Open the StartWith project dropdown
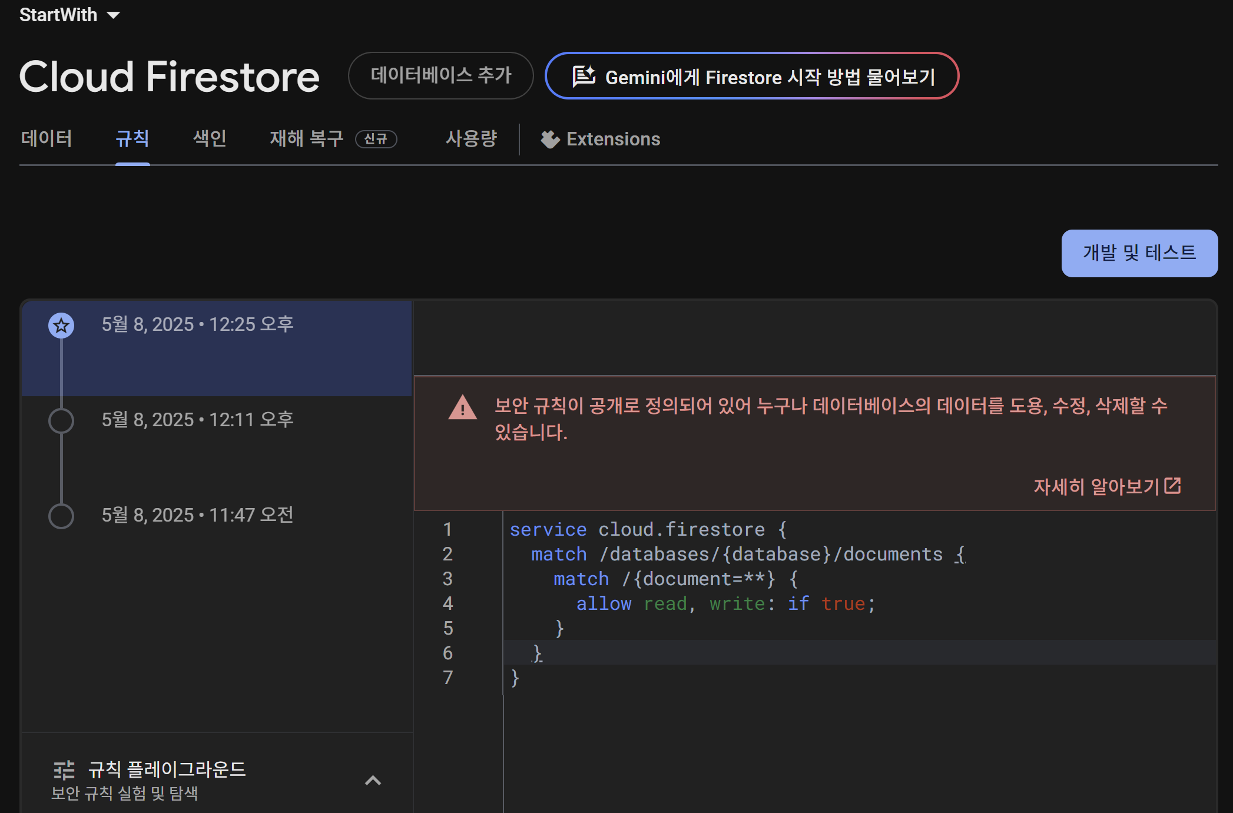 pos(70,15)
